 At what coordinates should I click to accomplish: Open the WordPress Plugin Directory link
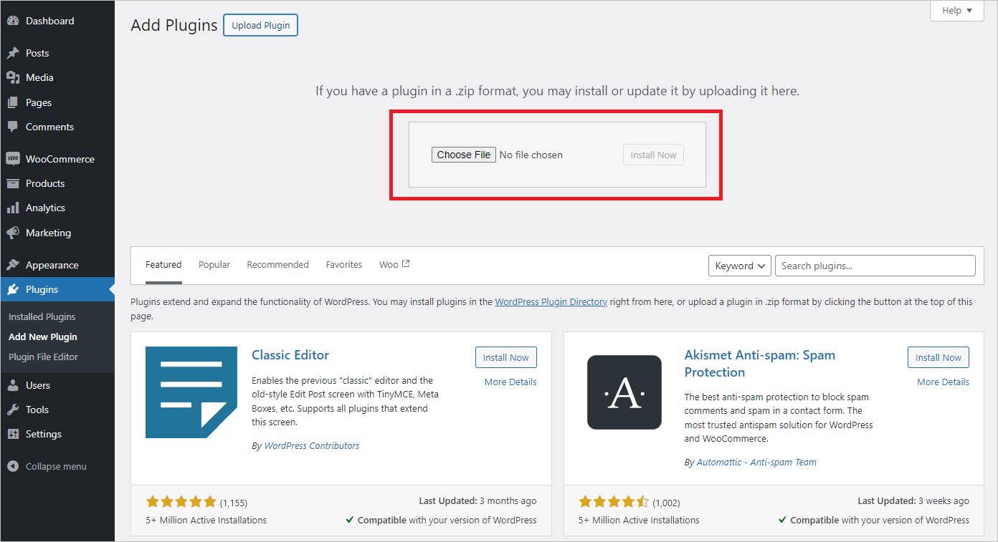[x=551, y=301]
